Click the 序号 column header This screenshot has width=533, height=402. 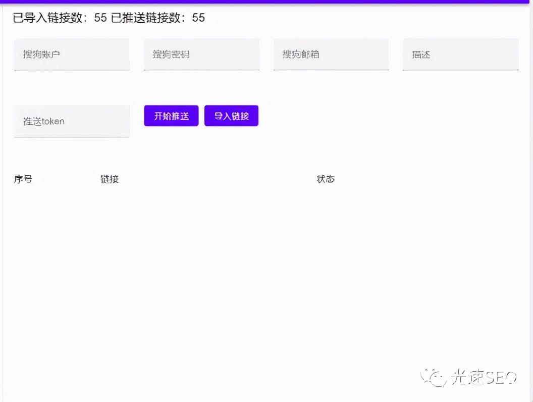tap(23, 179)
